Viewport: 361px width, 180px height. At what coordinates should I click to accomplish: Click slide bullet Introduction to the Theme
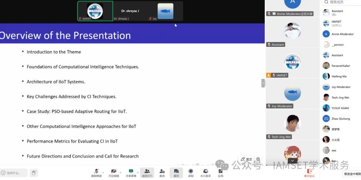tap(54, 52)
